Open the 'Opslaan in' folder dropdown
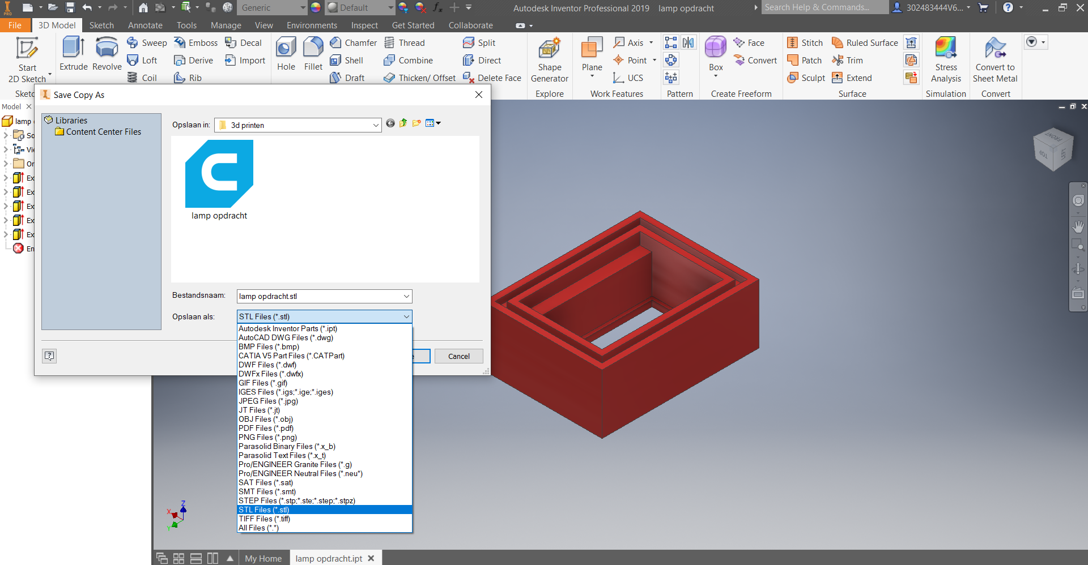 click(376, 125)
